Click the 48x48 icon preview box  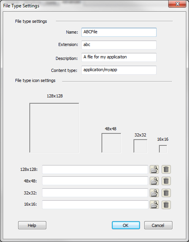coord(111,143)
